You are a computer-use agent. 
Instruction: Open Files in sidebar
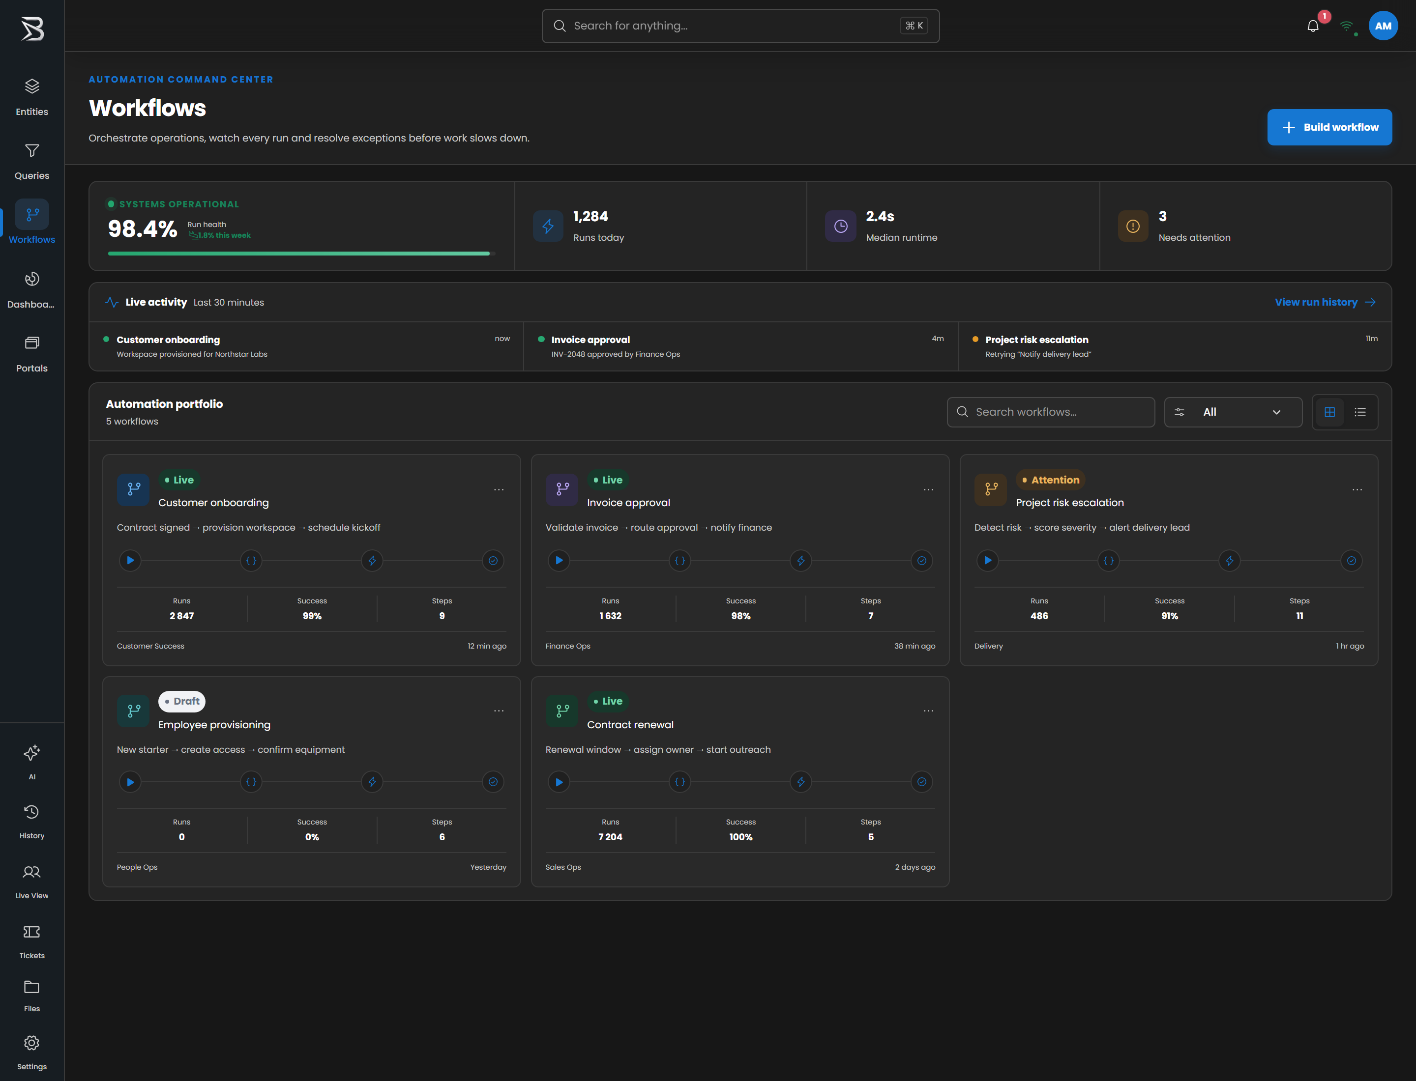pos(31,996)
